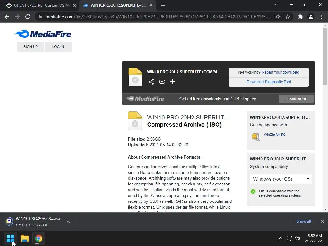Click the MediaFire logo
The image size is (328, 246).
(43, 34)
